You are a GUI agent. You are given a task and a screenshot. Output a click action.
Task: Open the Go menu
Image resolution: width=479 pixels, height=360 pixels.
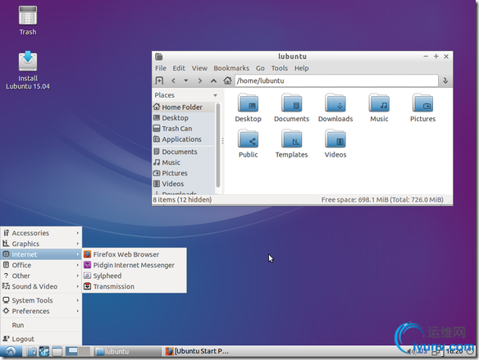pos(260,68)
